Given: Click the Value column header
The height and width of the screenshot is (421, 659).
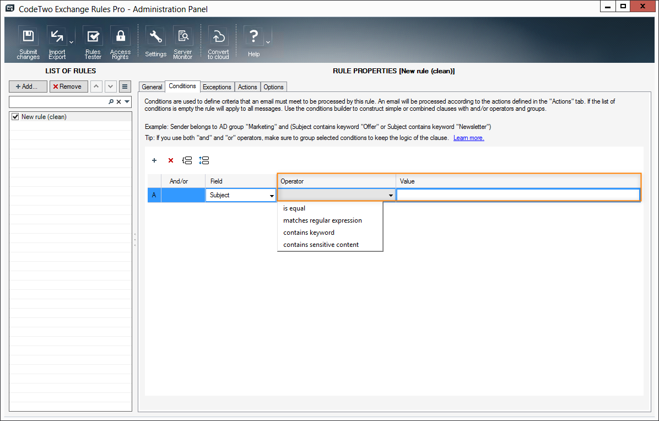Looking at the screenshot, I should tap(518, 181).
